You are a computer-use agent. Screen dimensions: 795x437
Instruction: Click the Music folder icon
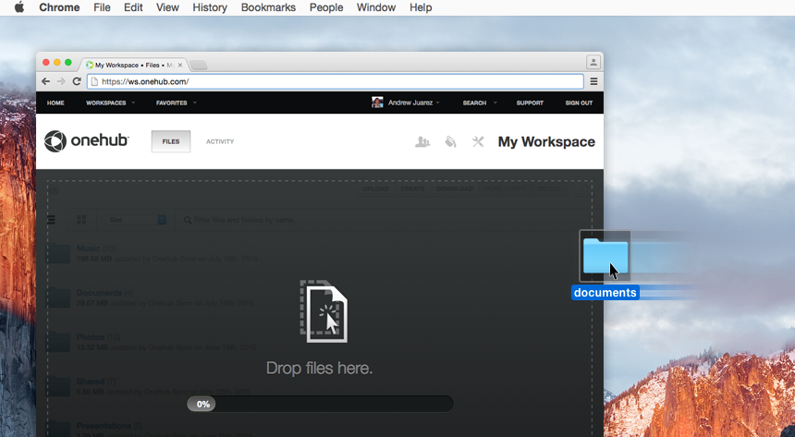(x=59, y=253)
